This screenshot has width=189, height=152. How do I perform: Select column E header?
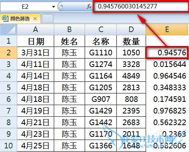[167, 30]
